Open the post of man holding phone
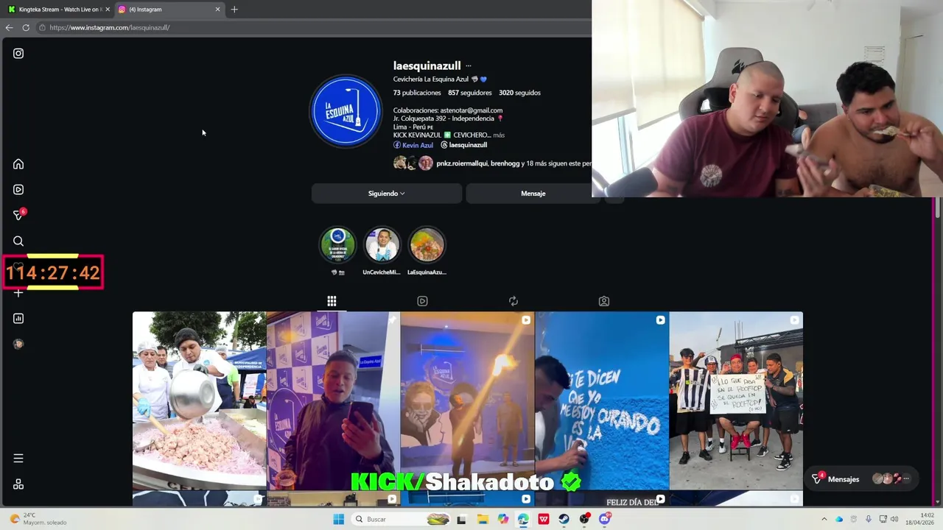The height and width of the screenshot is (530, 943). click(333, 400)
